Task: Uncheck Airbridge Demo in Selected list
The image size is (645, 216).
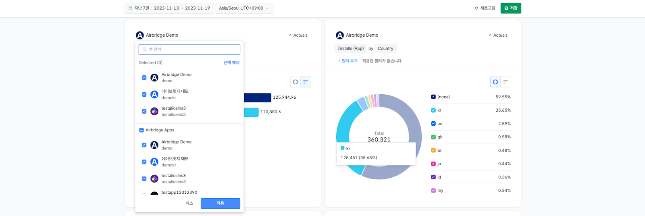Action: click(x=144, y=78)
